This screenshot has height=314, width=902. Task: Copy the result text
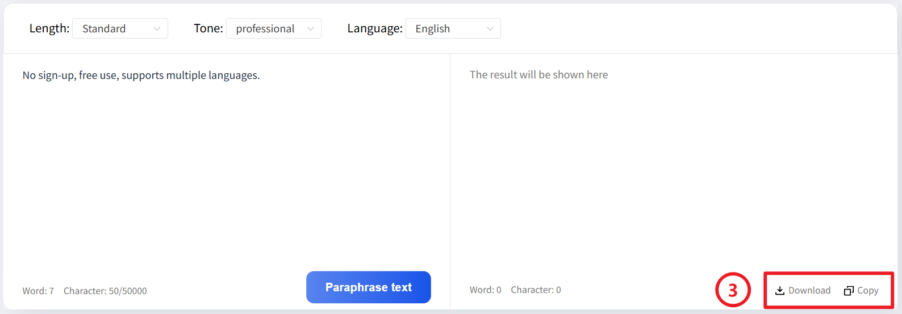861,291
